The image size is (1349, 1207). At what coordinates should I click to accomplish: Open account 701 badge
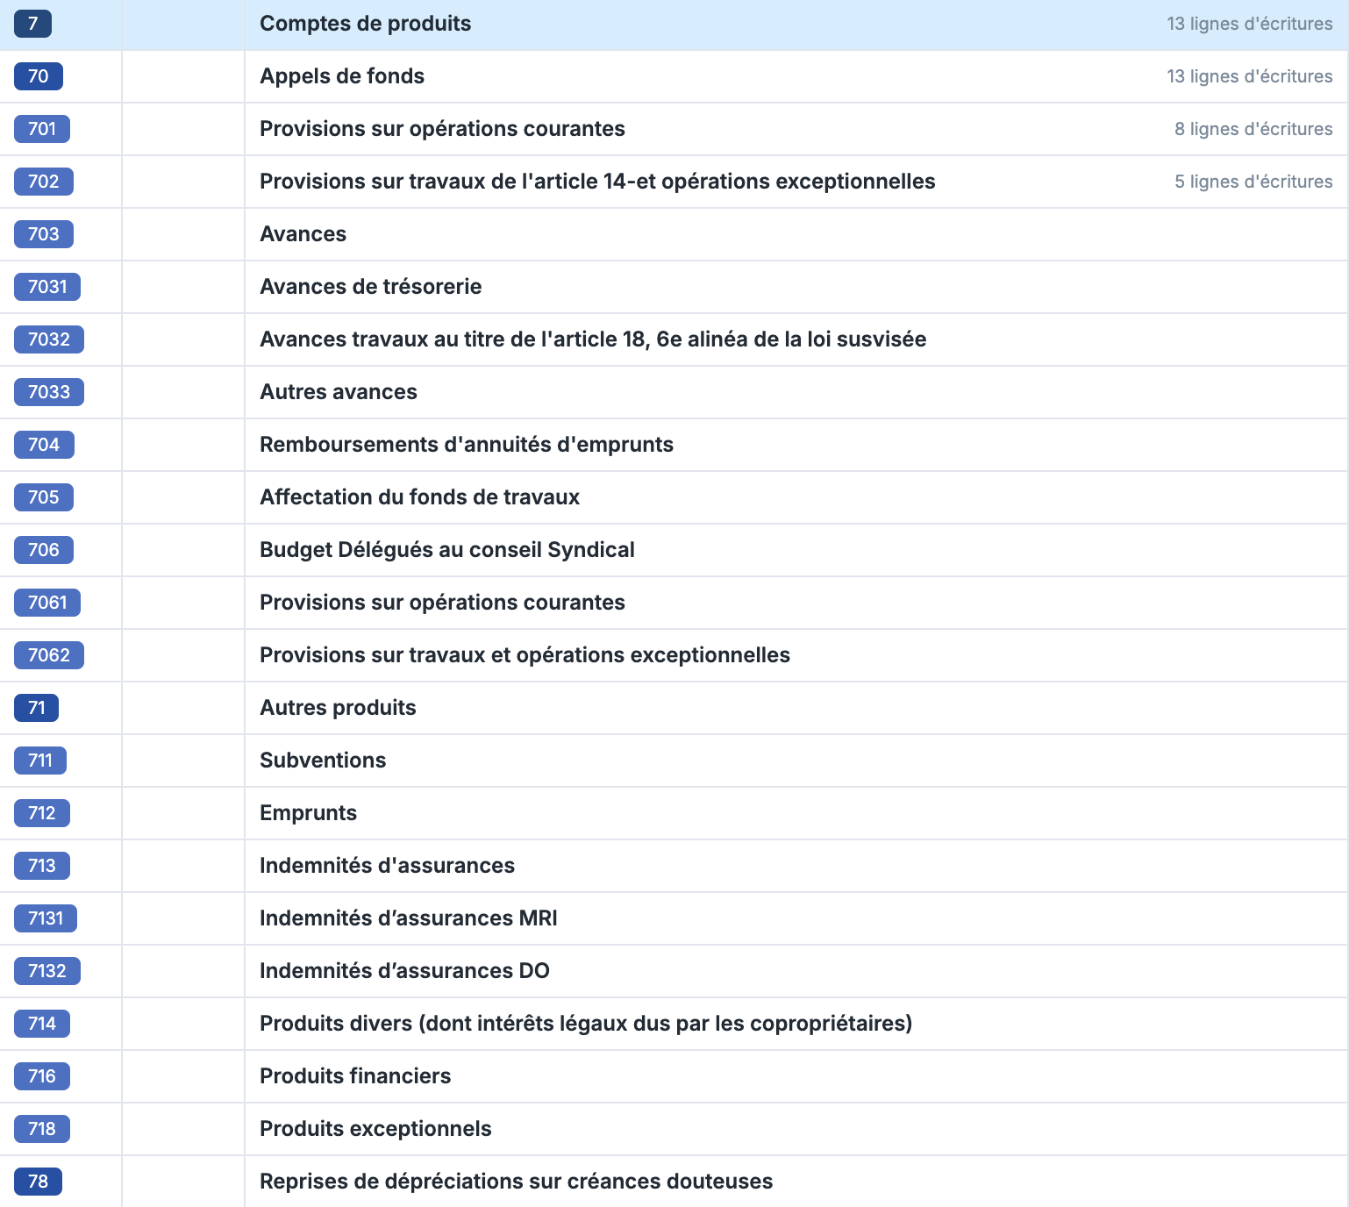coord(42,129)
